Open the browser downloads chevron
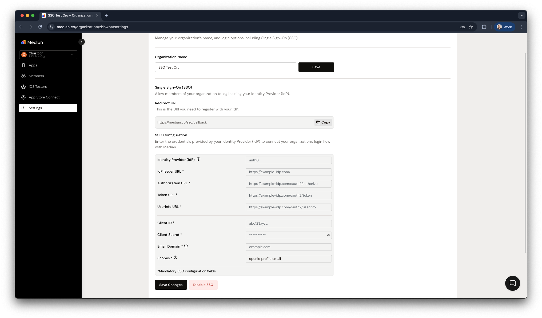This screenshot has width=542, height=318. click(521, 15)
